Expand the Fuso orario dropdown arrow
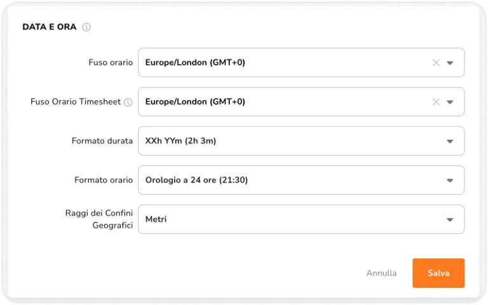Image resolution: width=488 pixels, height=305 pixels. [x=450, y=63]
